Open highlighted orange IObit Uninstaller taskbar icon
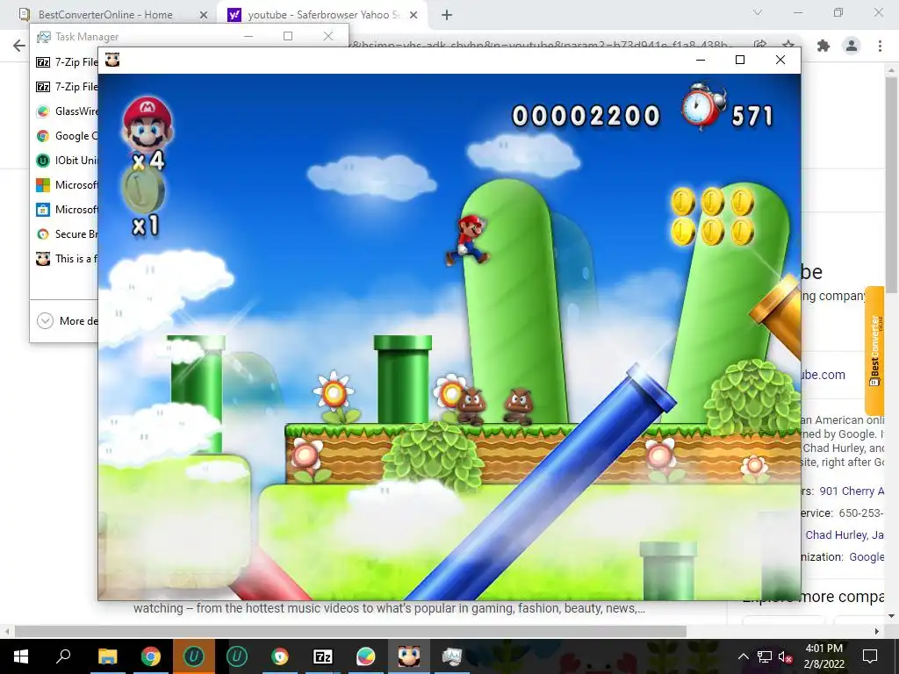 pyautogui.click(x=193, y=656)
